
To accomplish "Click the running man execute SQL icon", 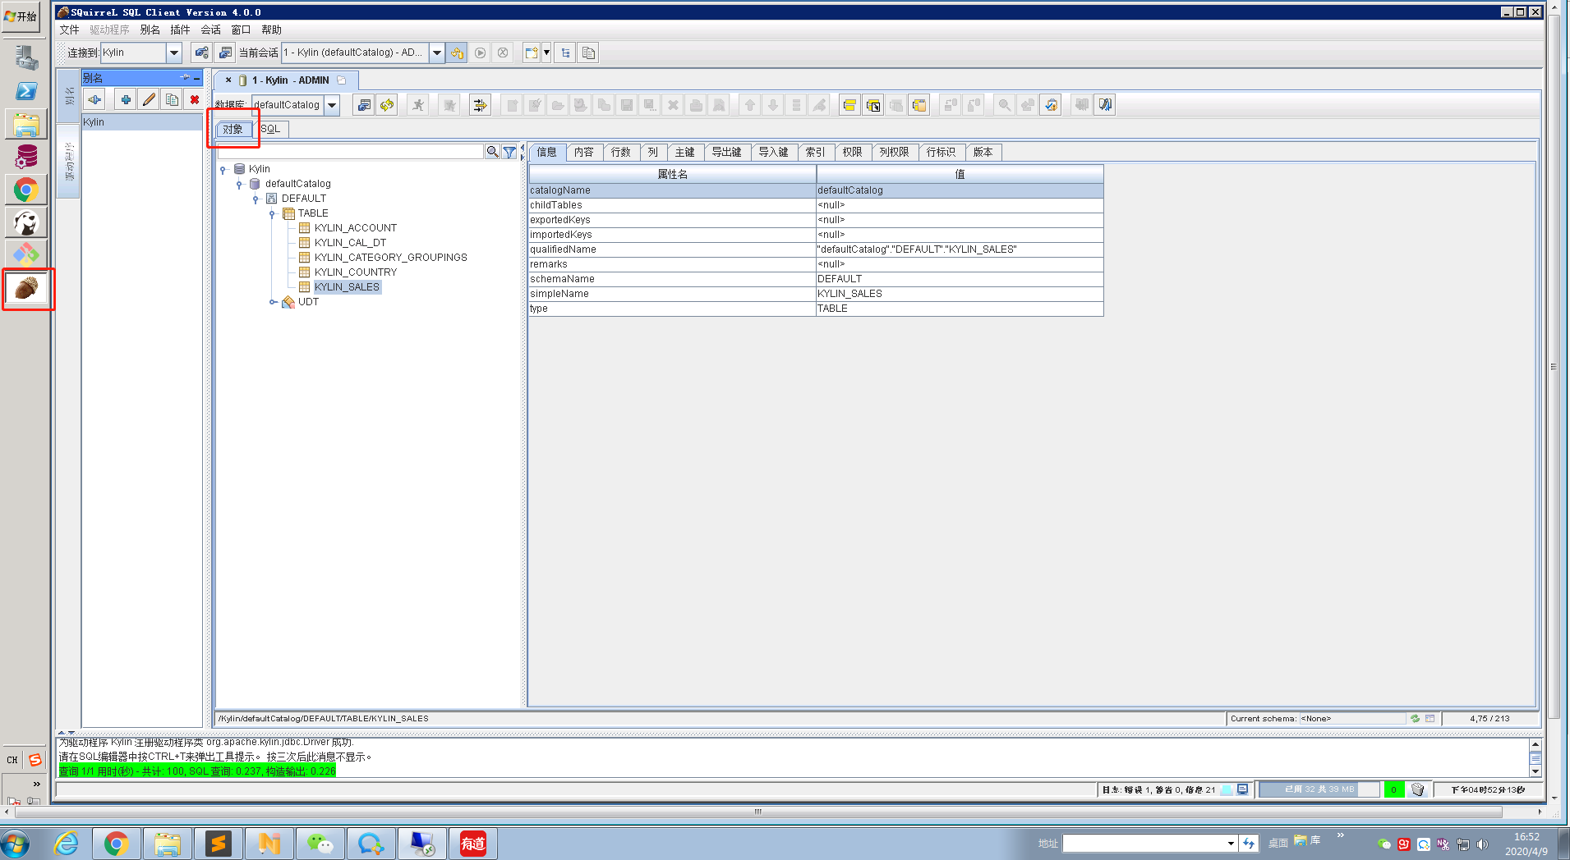I will 418,104.
